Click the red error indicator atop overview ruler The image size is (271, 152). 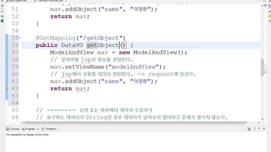click(x=265, y=5)
